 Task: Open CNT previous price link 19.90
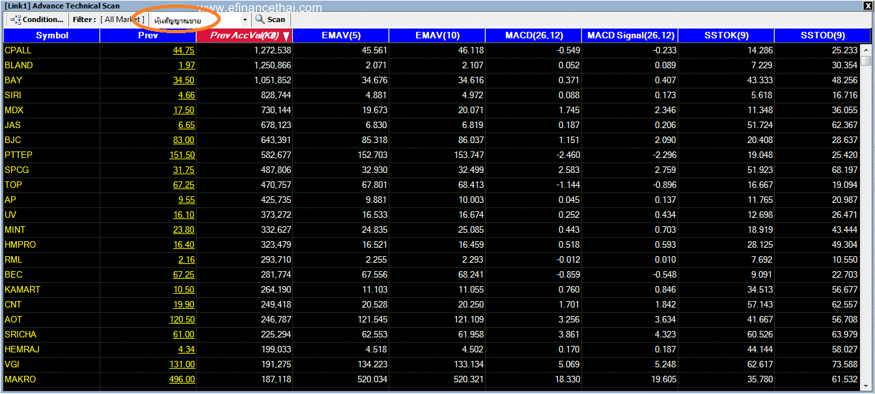point(184,304)
